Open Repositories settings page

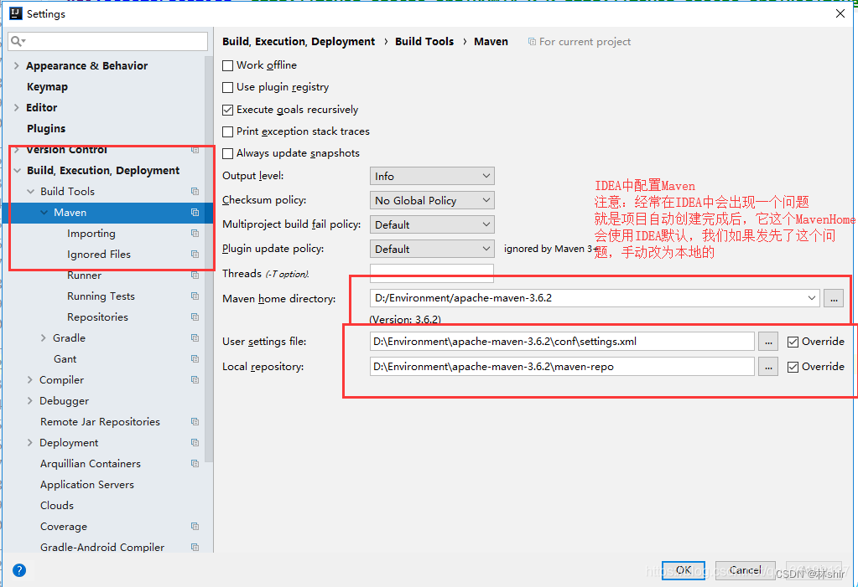tap(97, 317)
